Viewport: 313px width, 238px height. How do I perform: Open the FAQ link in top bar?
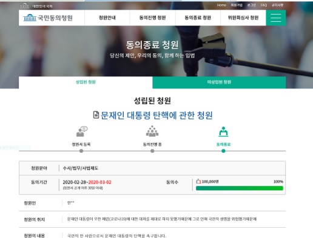264,5
